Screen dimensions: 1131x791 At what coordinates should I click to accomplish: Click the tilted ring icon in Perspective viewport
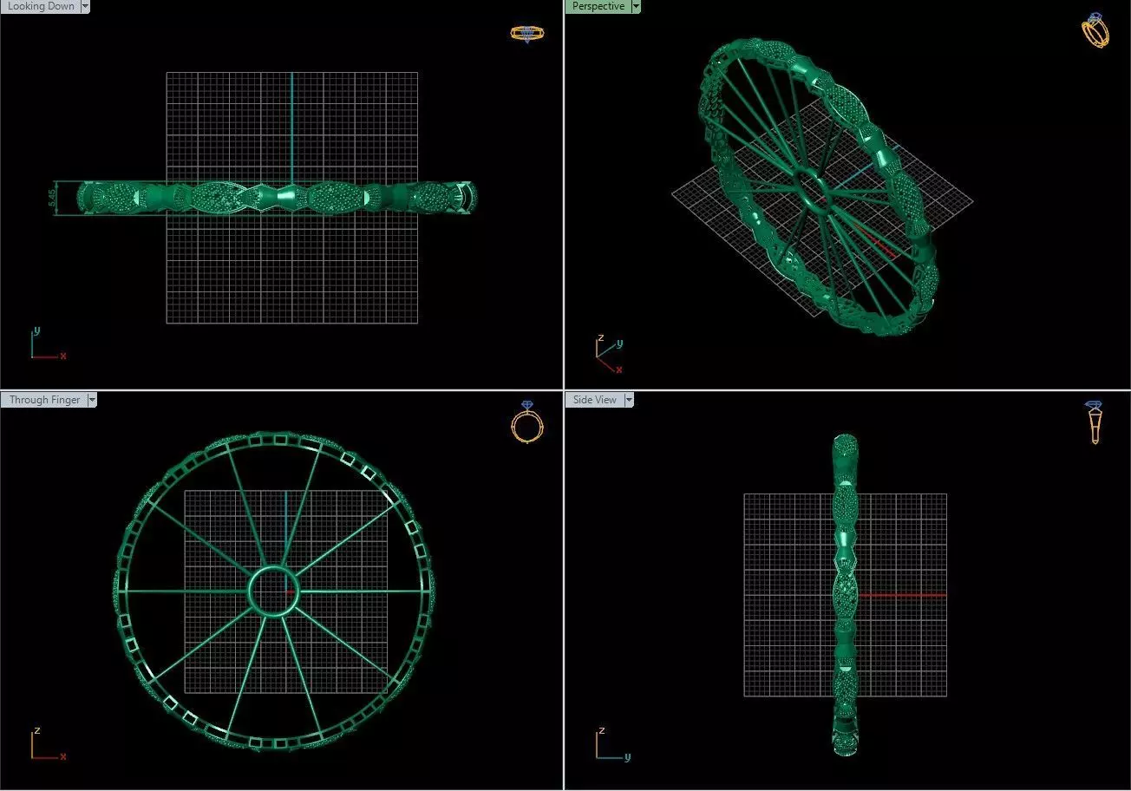1095,30
